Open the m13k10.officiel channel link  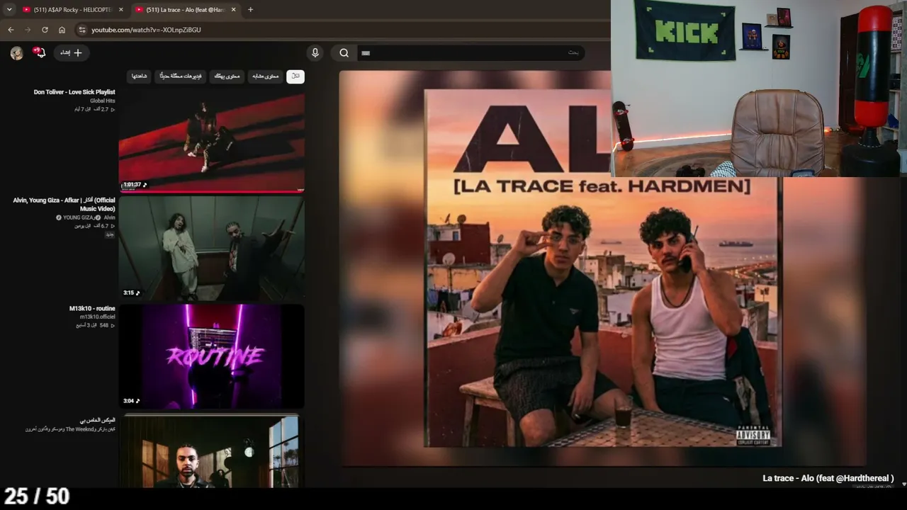97,317
